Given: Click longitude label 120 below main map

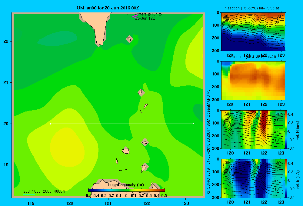Looking at the screenshot, I should [x=70, y=203].
